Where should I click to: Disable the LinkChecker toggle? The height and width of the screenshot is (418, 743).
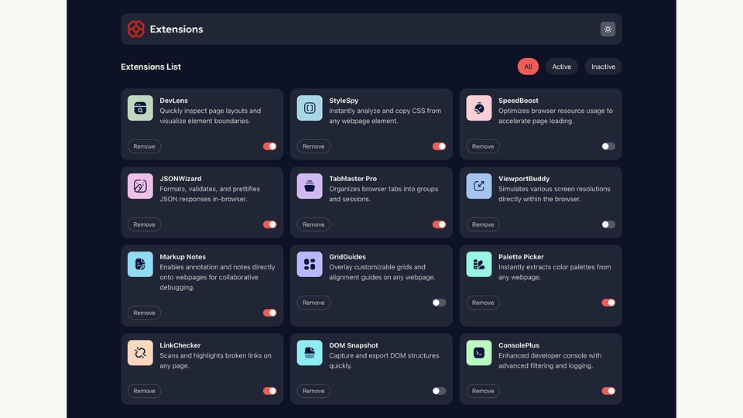click(269, 391)
